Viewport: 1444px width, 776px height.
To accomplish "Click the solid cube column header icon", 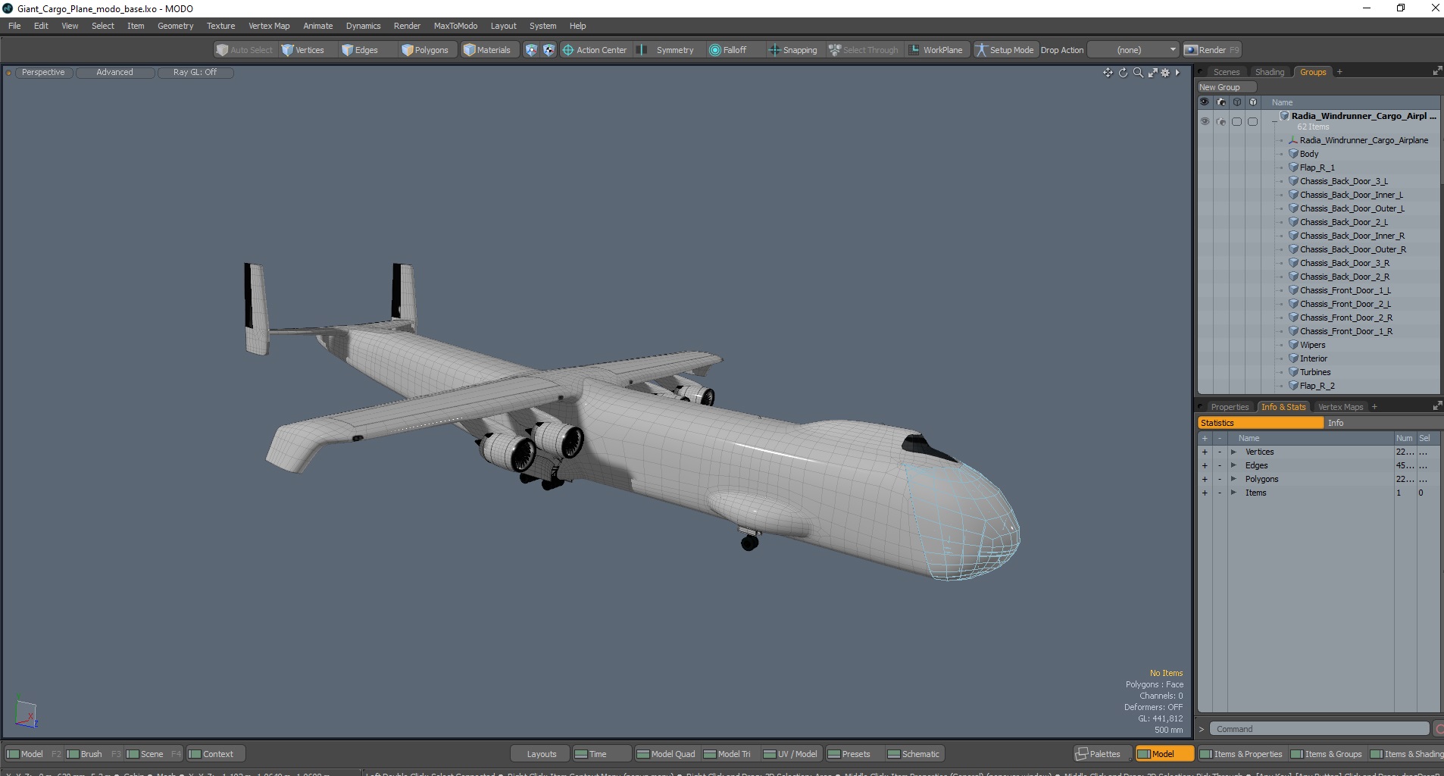I will point(1252,102).
